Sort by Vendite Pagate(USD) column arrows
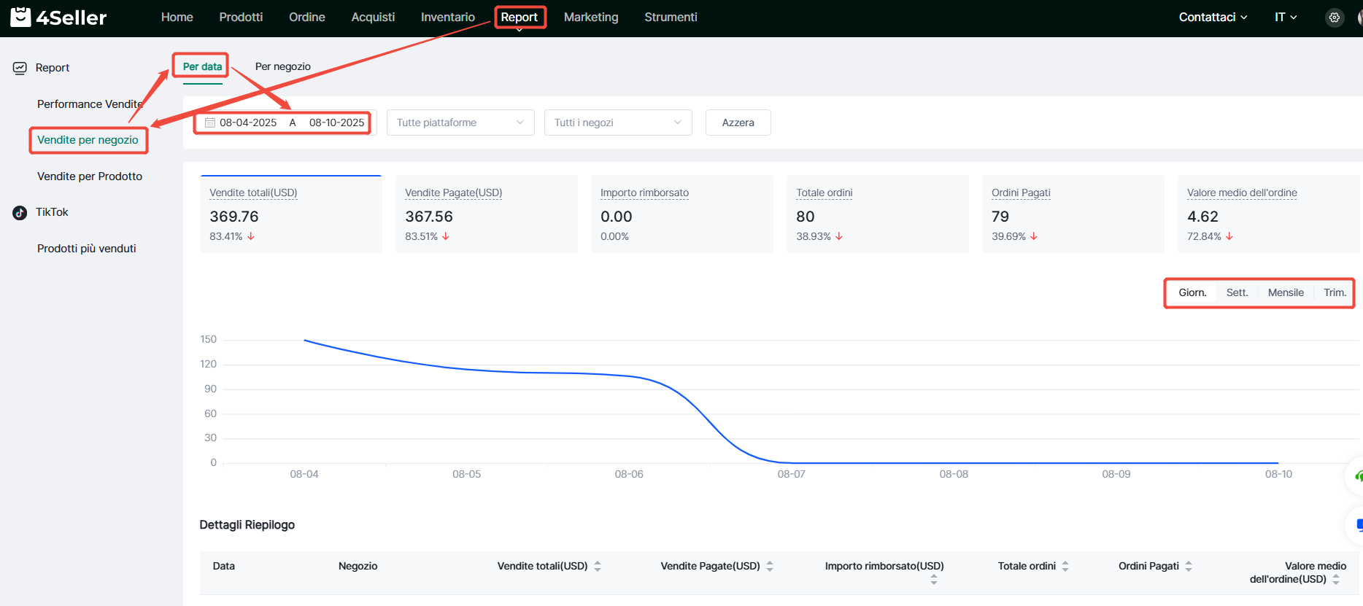Image resolution: width=1363 pixels, height=606 pixels. tap(770, 566)
